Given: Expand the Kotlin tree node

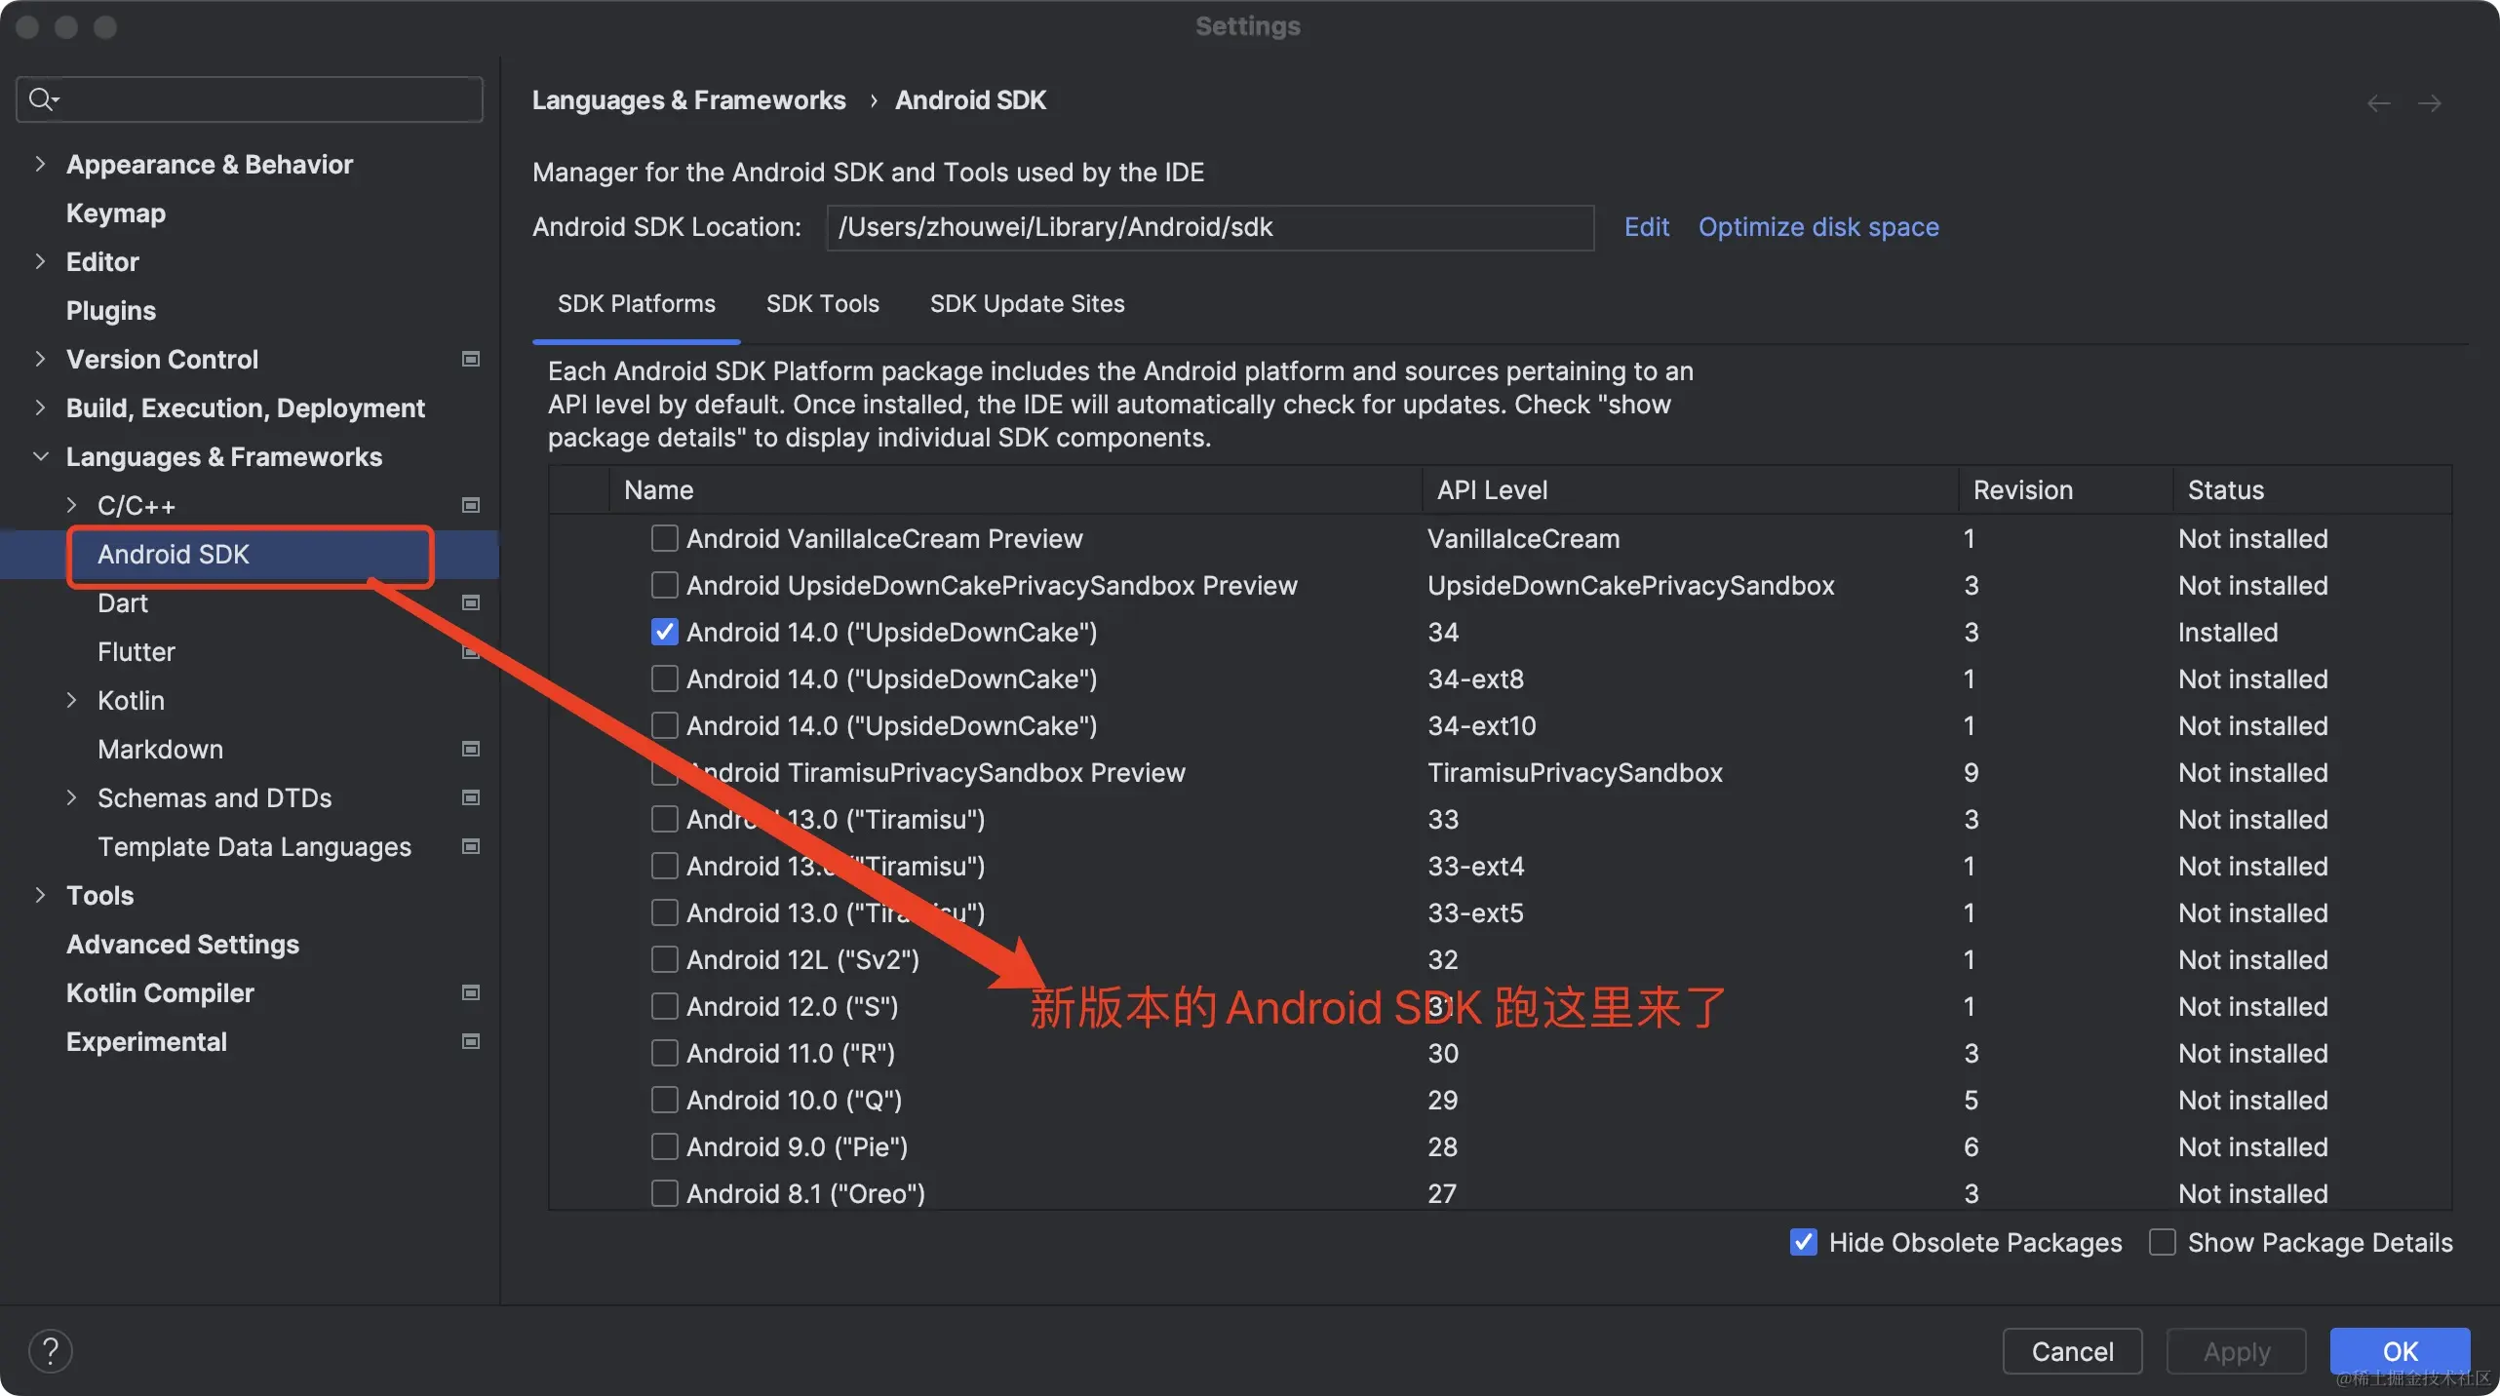Looking at the screenshot, I should tap(71, 701).
